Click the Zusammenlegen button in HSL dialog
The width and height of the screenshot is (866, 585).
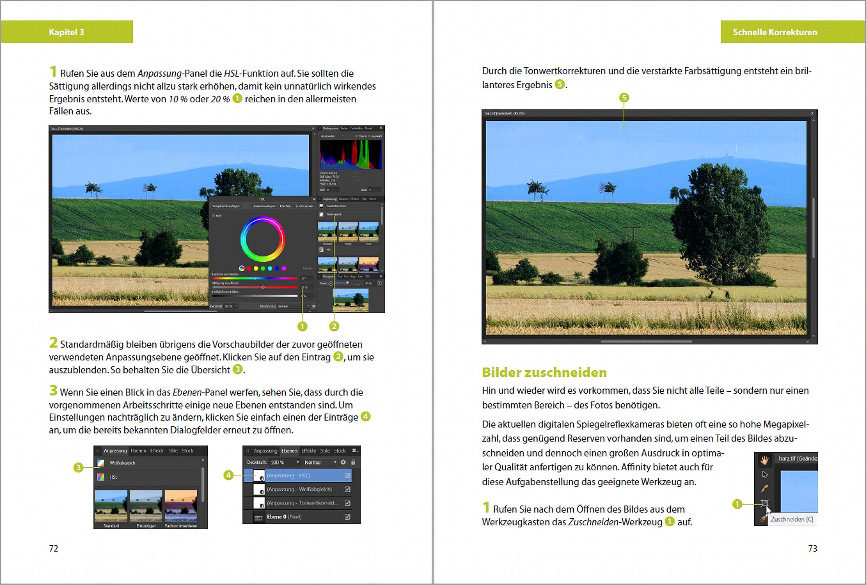coord(264,206)
